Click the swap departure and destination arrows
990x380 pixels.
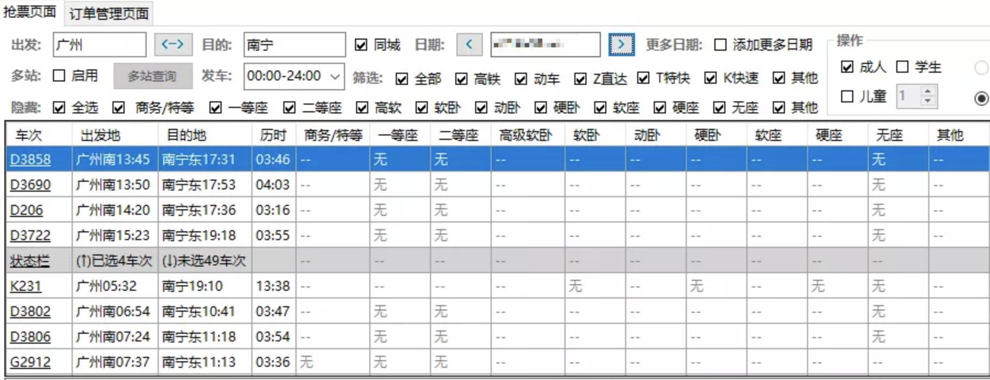173,45
